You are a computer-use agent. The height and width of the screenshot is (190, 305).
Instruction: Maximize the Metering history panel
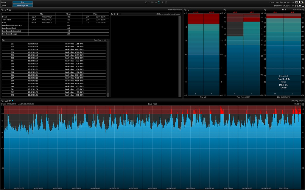tap(5, 101)
